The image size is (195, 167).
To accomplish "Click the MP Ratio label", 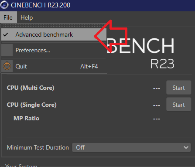I will coord(27,118).
